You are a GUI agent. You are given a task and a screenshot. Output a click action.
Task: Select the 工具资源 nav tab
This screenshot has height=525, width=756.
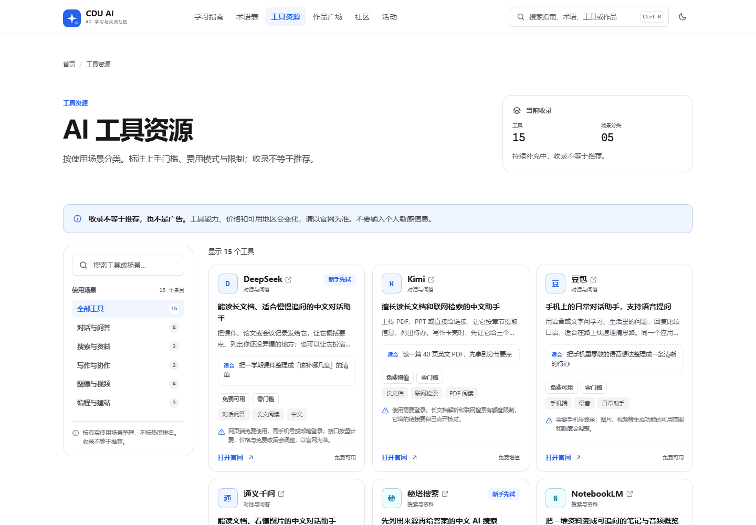coord(286,17)
